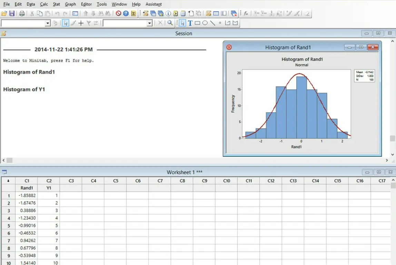The image size is (396, 265).
Task: Click the C1 column header in worksheet
Action: click(27, 181)
